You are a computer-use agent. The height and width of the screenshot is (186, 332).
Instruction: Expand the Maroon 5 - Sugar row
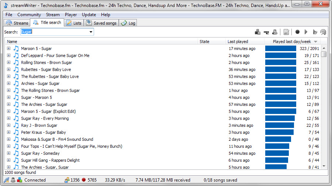pyautogui.click(x=8, y=48)
